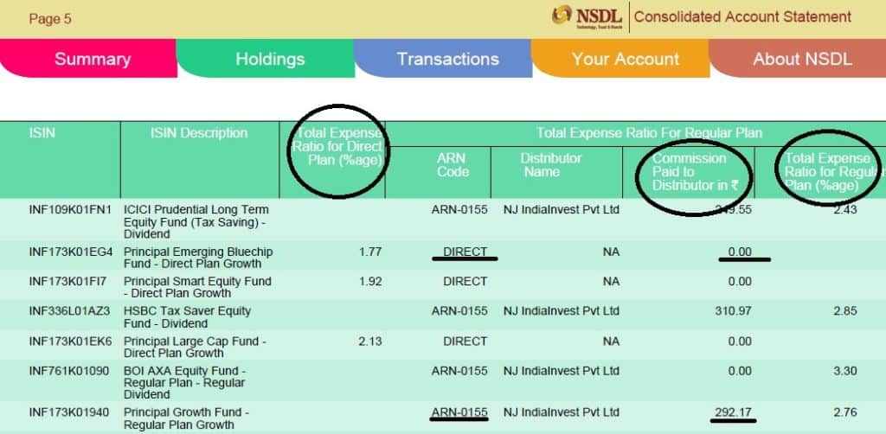Click DIRECT in Principal Large Cap row

point(465,341)
